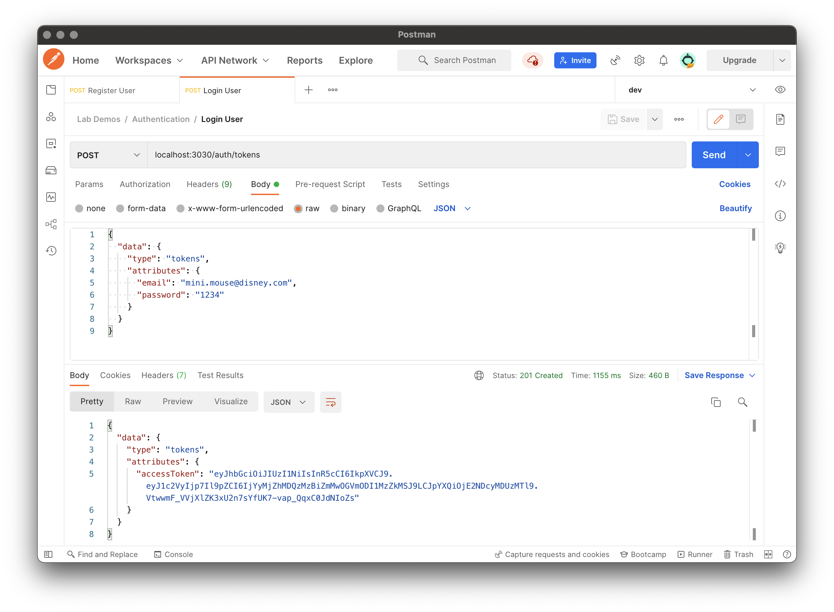Open the Save Response dropdown
834x612 pixels.
click(720, 376)
